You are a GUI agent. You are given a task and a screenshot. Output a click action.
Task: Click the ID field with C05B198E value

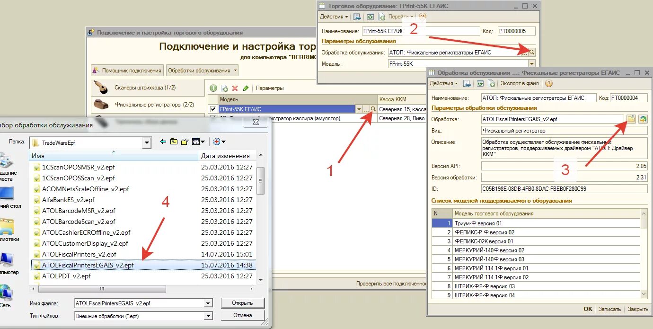[x=564, y=189]
